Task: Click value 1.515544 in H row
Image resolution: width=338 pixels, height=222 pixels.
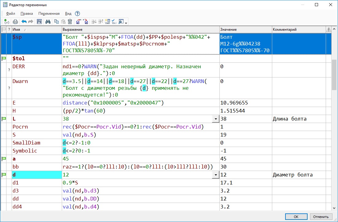Action: [233, 111]
